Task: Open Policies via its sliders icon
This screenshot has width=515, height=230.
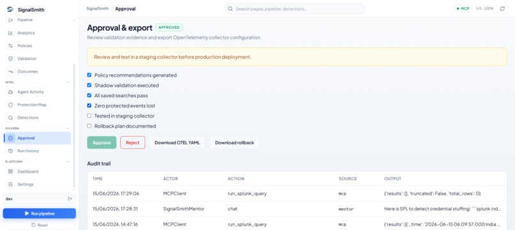Action: (10, 45)
